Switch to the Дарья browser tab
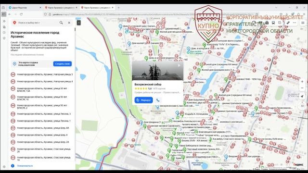 [x=25, y=8]
